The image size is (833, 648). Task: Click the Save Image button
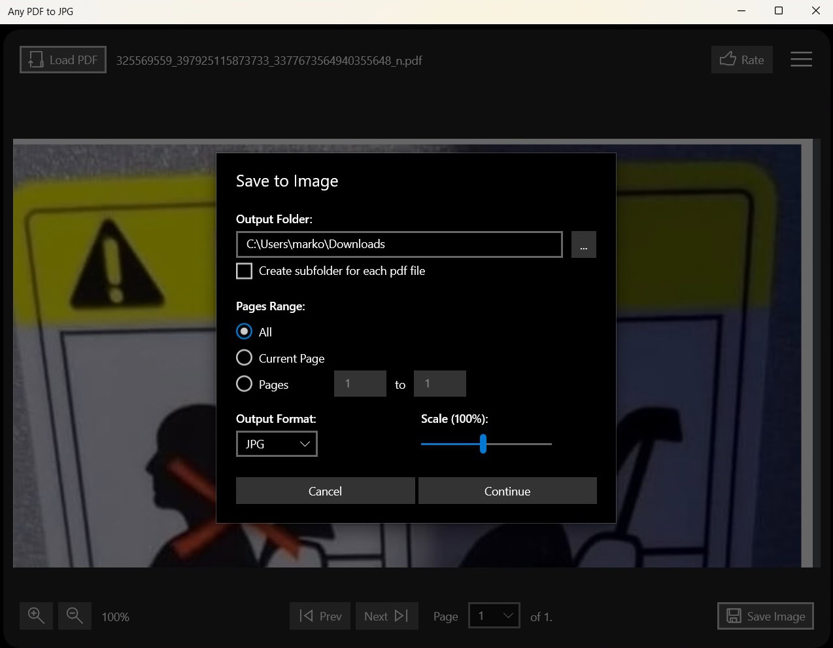pos(765,616)
